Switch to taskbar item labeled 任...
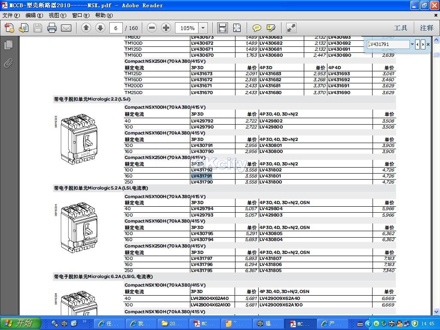Viewport: 440px width, 330px height. 109,324
